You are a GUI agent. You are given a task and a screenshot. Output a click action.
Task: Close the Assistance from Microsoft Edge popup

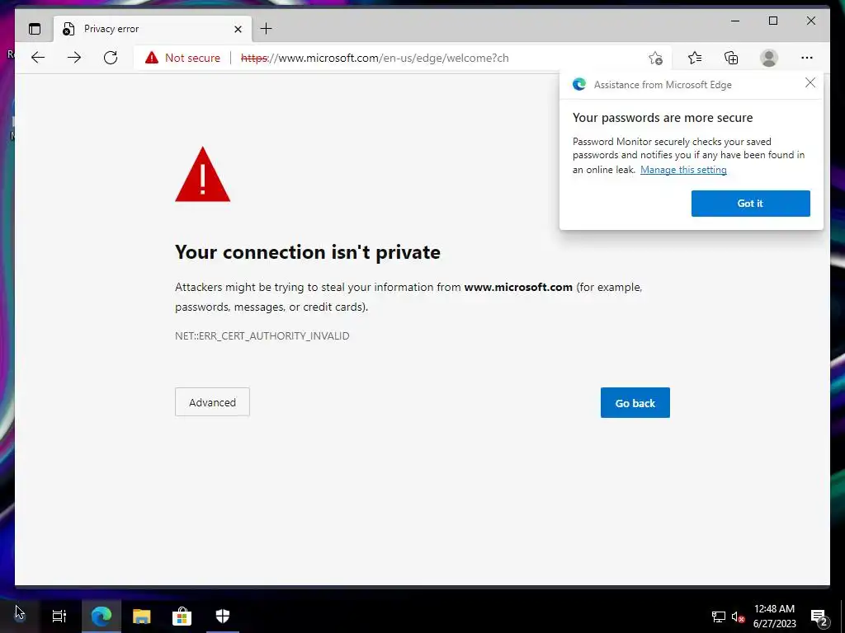tap(810, 82)
